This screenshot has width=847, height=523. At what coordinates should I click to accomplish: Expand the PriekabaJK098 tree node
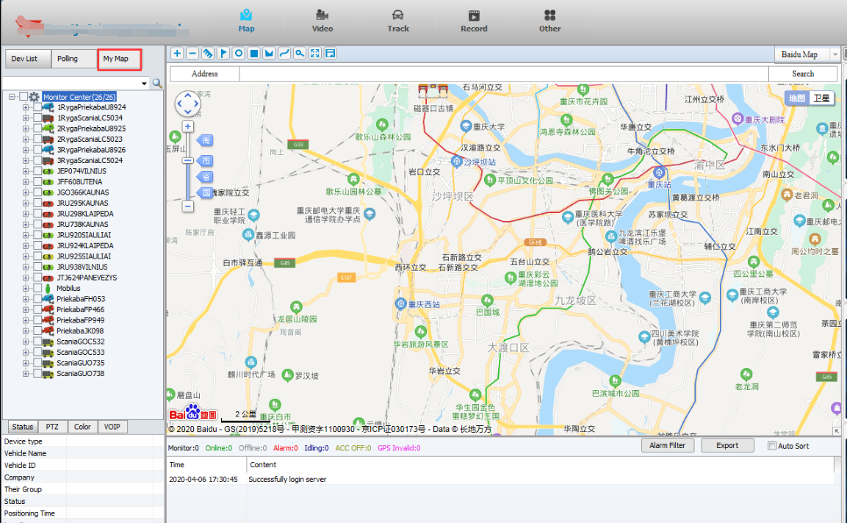(26, 331)
